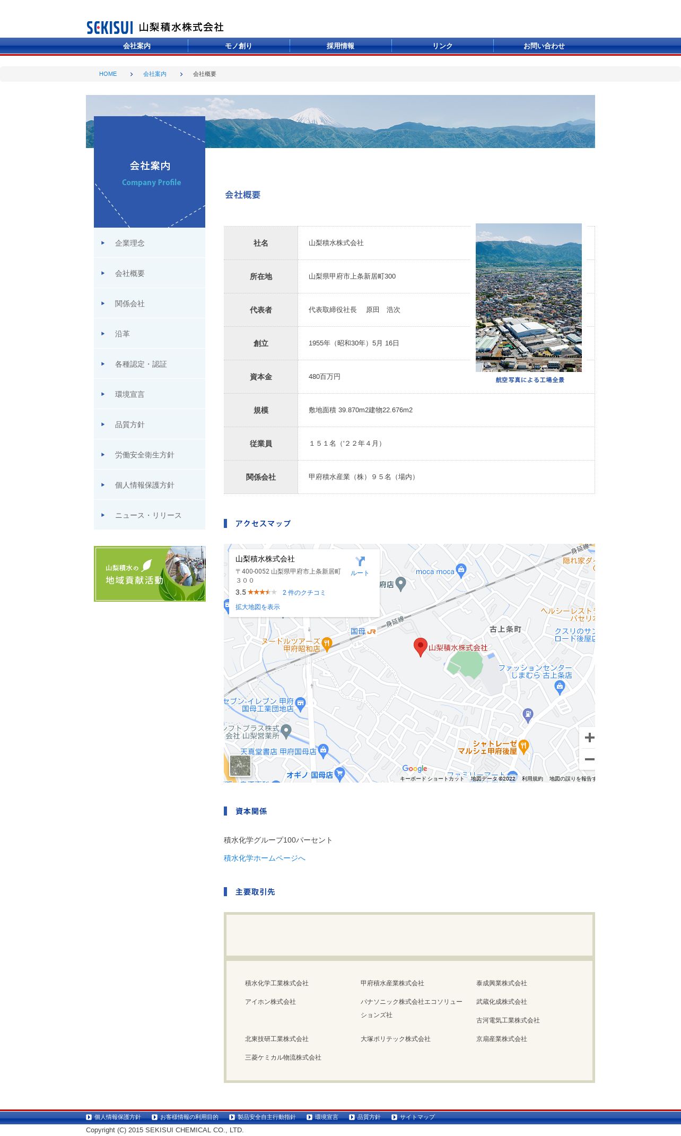Viewport: 681px width, 1136px height.
Task: Select 品質方針 in the sidebar
Action: pos(150,424)
